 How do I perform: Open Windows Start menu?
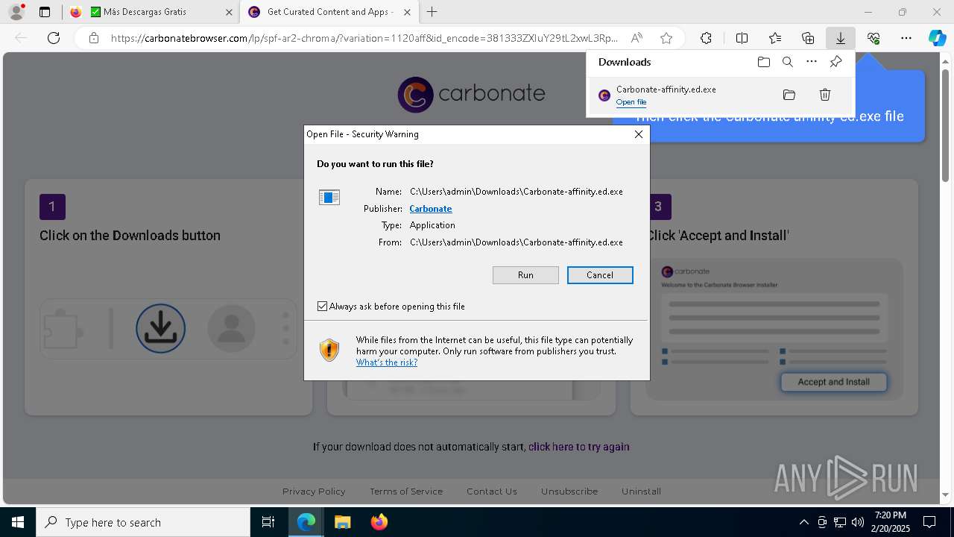point(18,522)
